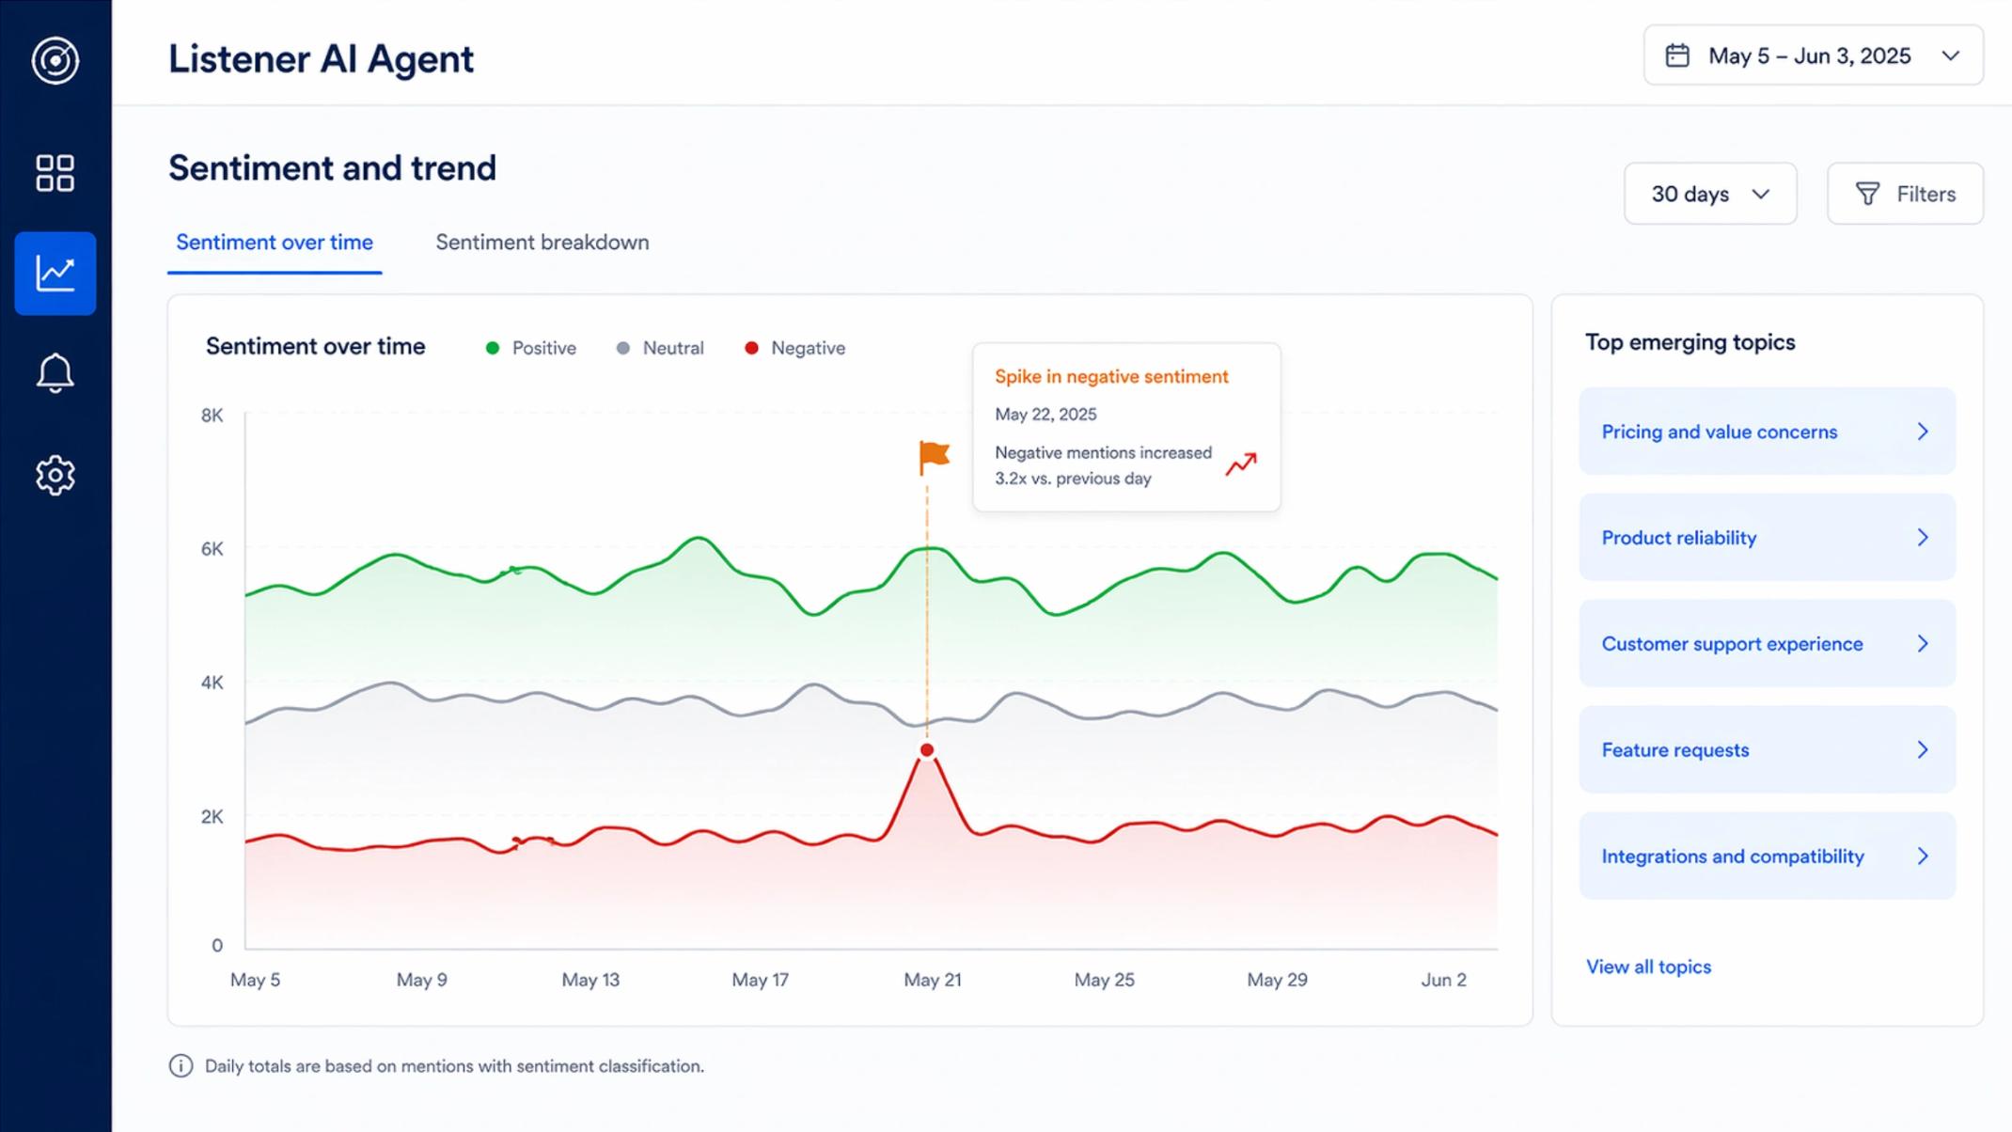Screen dimensions: 2012x1132
Task: Open notifications bell icon
Action: [x=55, y=373]
